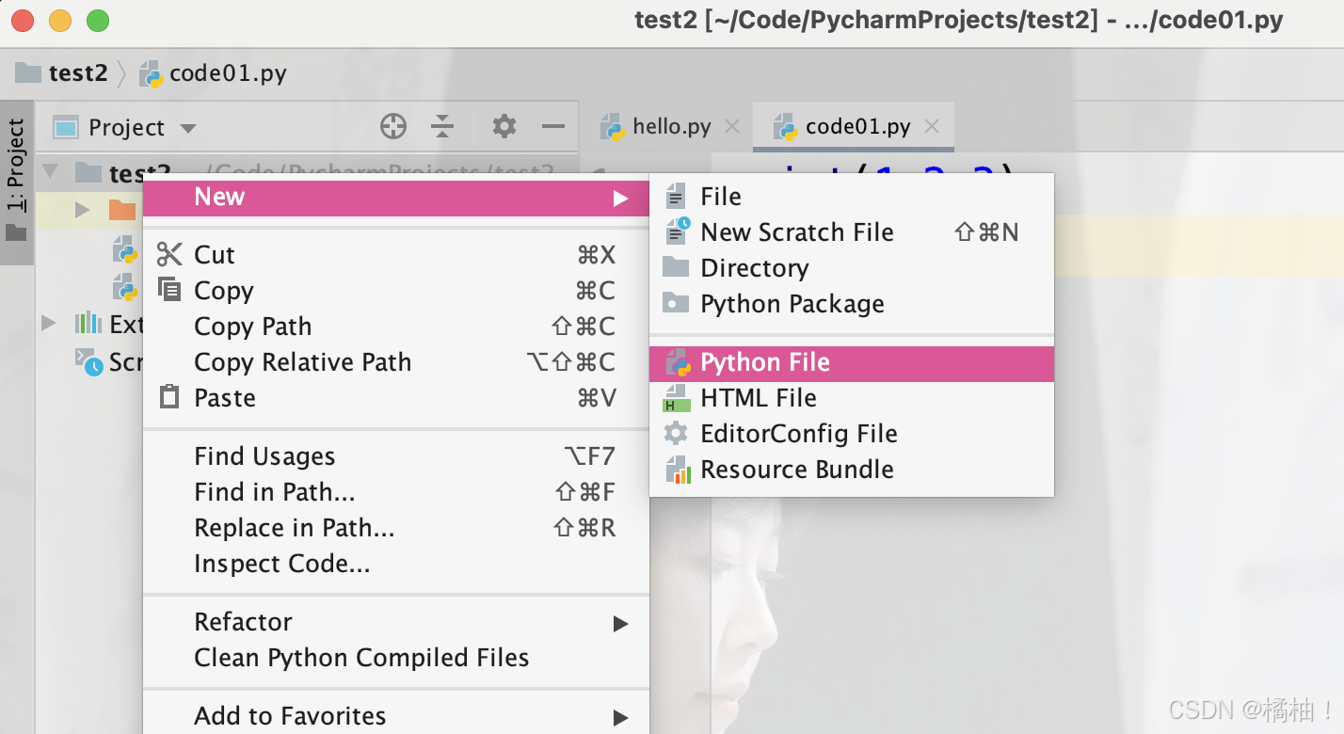
Task: Open the Project panel settings gear
Action: (504, 126)
